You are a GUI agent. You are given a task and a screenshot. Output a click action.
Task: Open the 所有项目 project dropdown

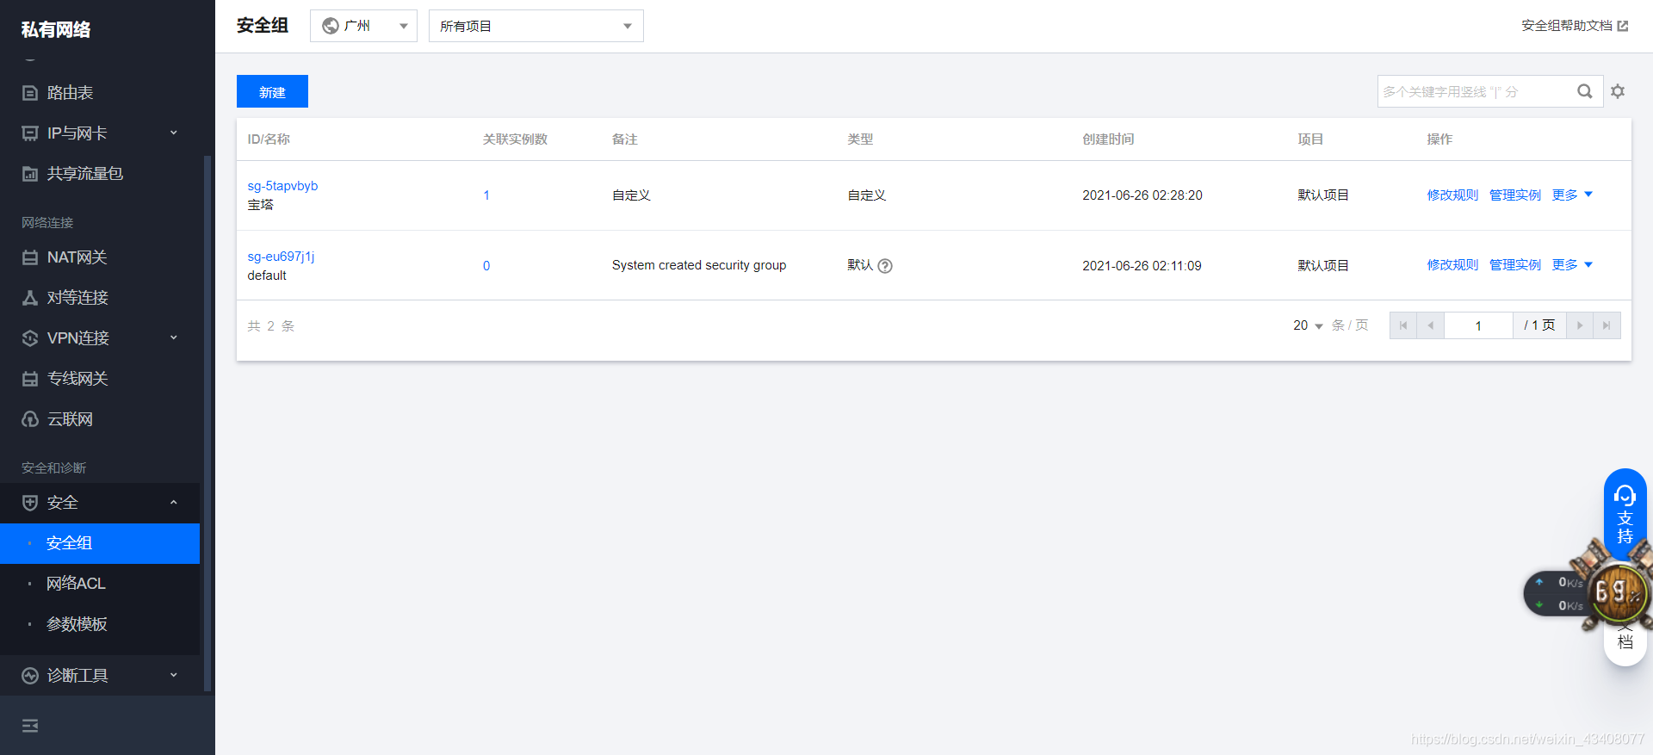536,26
